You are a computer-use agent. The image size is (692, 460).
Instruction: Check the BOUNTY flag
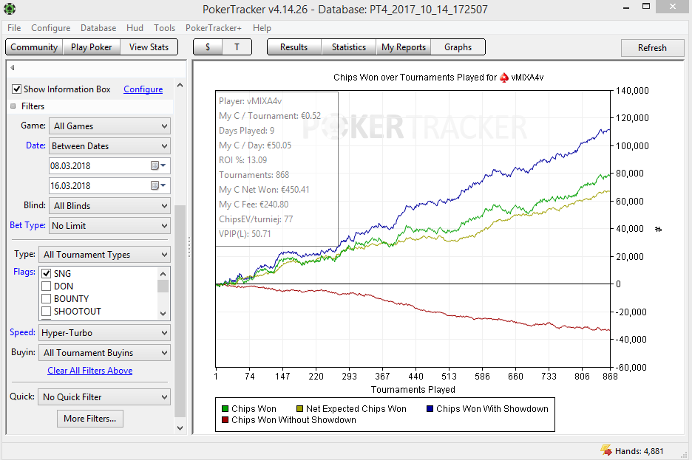pyautogui.click(x=46, y=299)
